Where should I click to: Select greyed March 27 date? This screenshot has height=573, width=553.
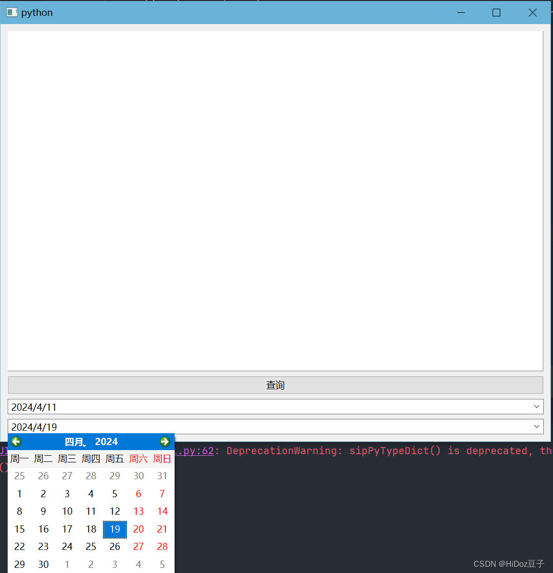point(67,476)
